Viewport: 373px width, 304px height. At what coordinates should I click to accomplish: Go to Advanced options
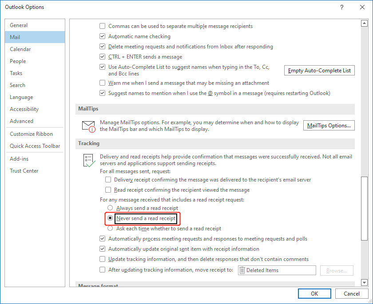pyautogui.click(x=35, y=121)
